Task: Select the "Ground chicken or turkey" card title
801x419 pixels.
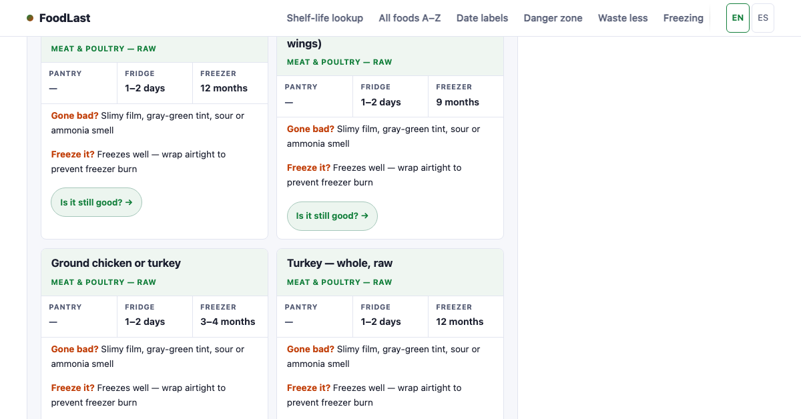Action: click(x=116, y=263)
